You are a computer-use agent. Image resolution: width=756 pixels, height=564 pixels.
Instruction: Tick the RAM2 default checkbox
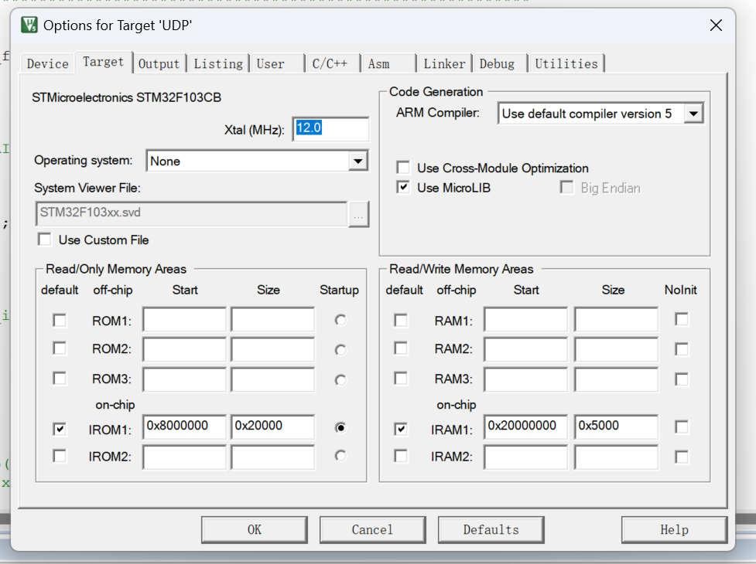click(x=401, y=348)
